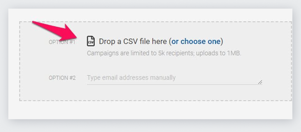This screenshot has height=132, width=301.
Task: Click the red arrow annotation head
Action: tap(69, 32)
